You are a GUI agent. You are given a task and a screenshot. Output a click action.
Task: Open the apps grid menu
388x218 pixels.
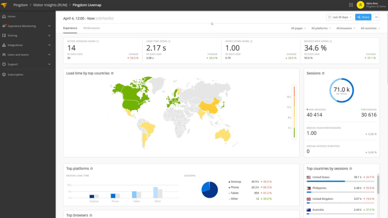point(351,5)
